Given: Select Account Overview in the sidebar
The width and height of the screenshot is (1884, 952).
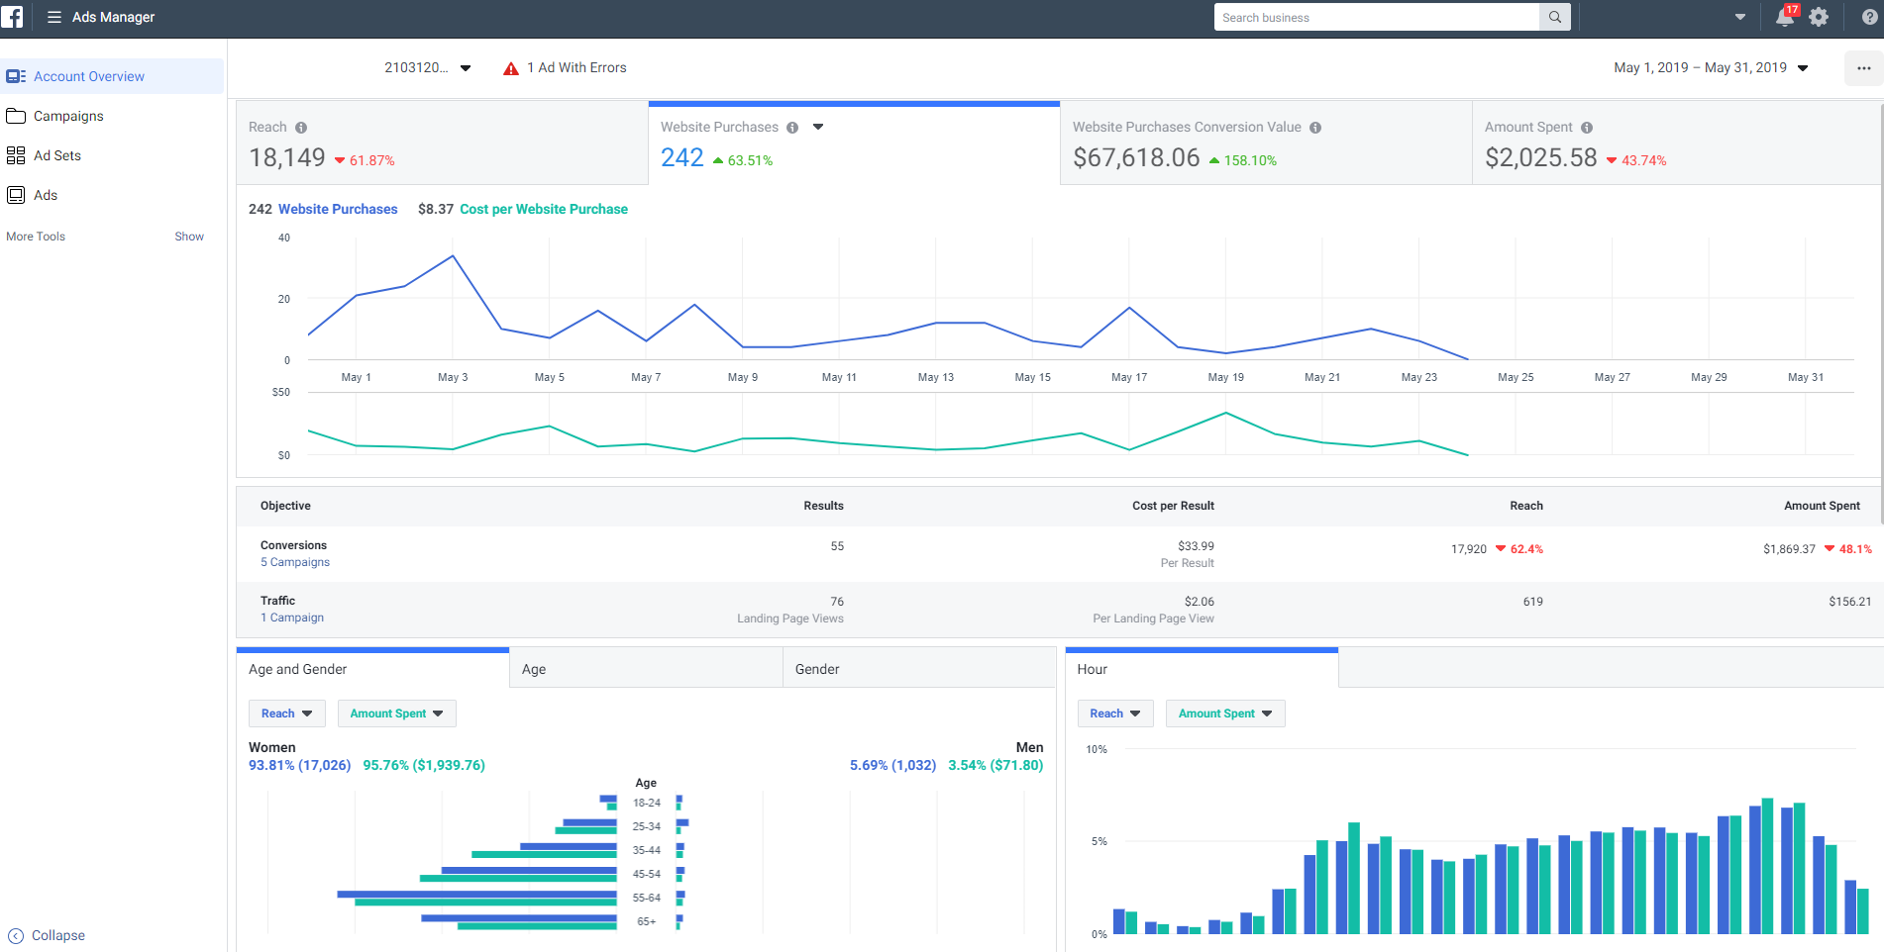Looking at the screenshot, I should tap(112, 76).
